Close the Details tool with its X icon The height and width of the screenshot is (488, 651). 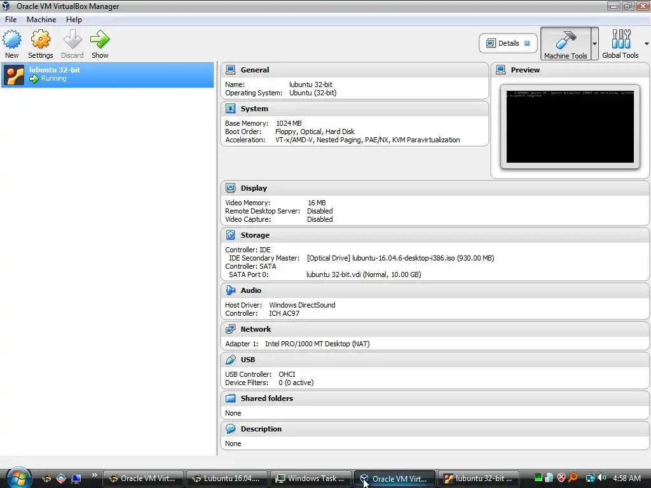click(x=527, y=43)
